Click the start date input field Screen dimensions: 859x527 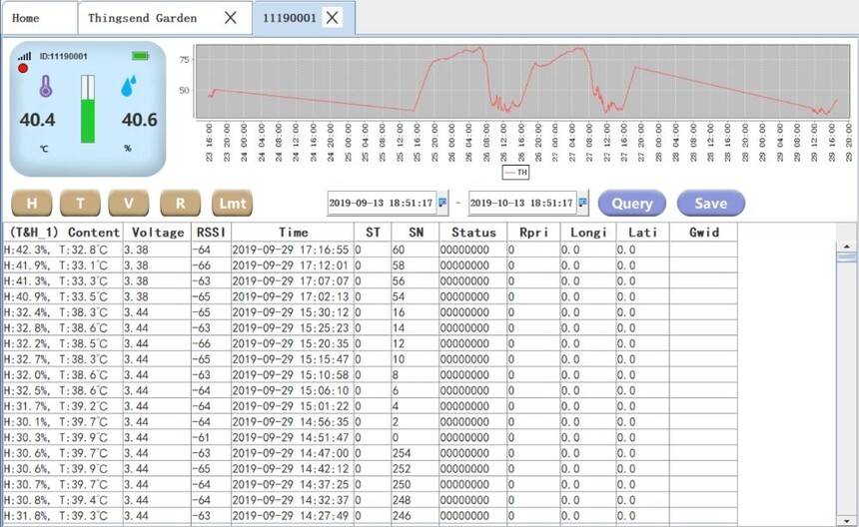tap(382, 203)
